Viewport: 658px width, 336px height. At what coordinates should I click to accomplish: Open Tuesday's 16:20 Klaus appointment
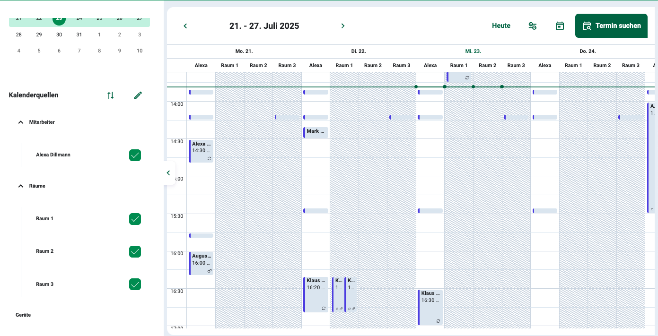pos(316,294)
